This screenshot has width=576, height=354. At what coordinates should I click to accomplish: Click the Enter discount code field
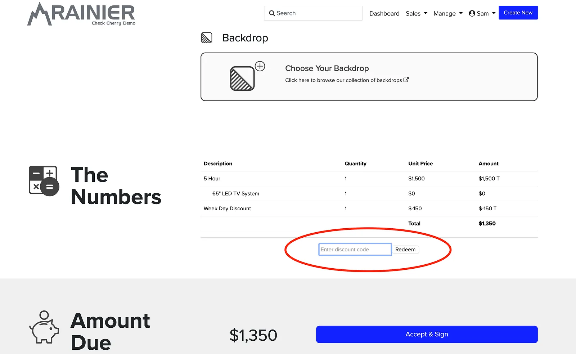pyautogui.click(x=355, y=250)
